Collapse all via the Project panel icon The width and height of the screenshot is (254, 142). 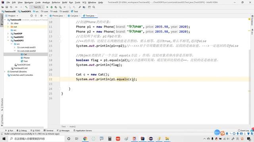36,16
